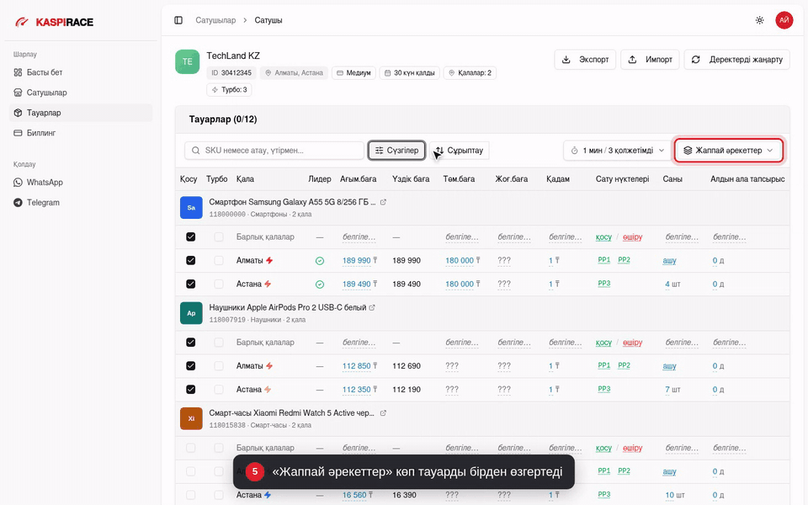
Task: Uncheck Қосу for AirPods Астана row
Action: 191,389
